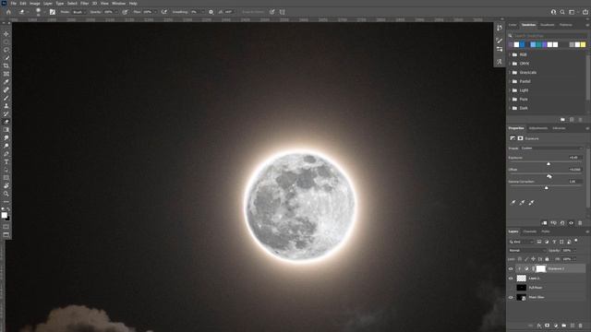Hide the Layer 2 layer
The height and width of the screenshot is (332, 591).
(511, 279)
